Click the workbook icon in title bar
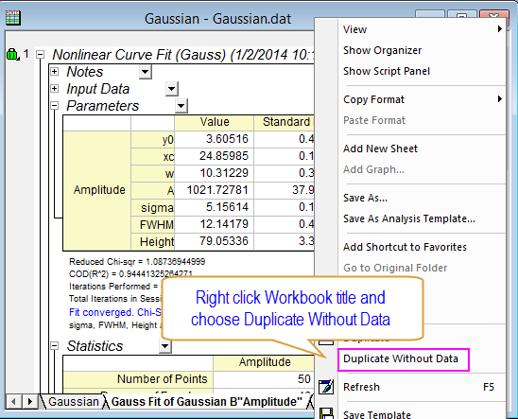Image resolution: width=518 pixels, height=419 pixels. (x=13, y=18)
